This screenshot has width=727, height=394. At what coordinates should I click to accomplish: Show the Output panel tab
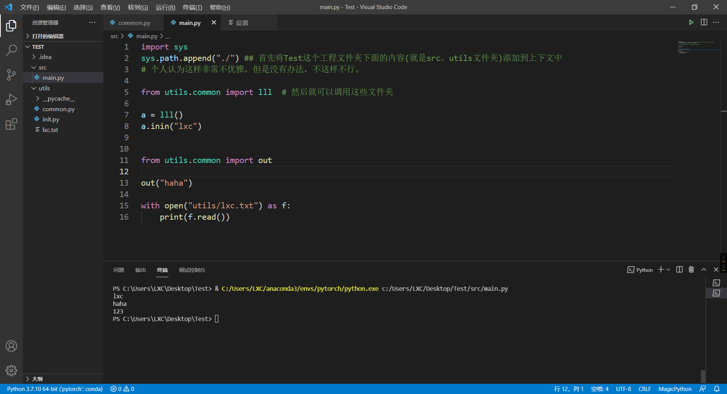140,270
